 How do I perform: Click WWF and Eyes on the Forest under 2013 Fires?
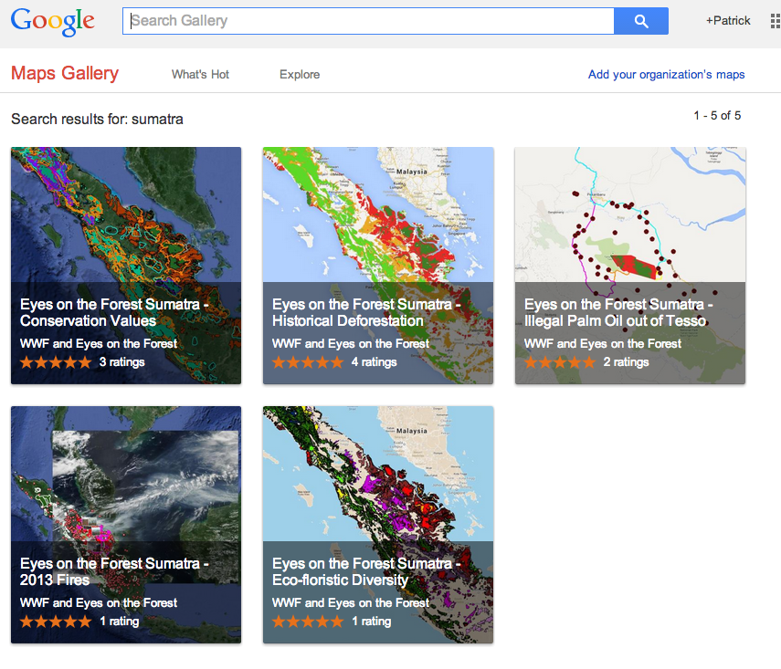(x=99, y=603)
